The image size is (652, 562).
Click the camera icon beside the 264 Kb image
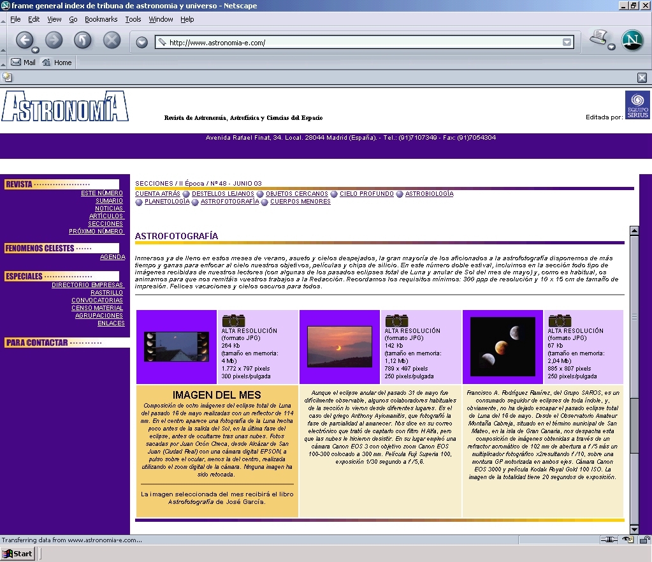[x=234, y=320]
